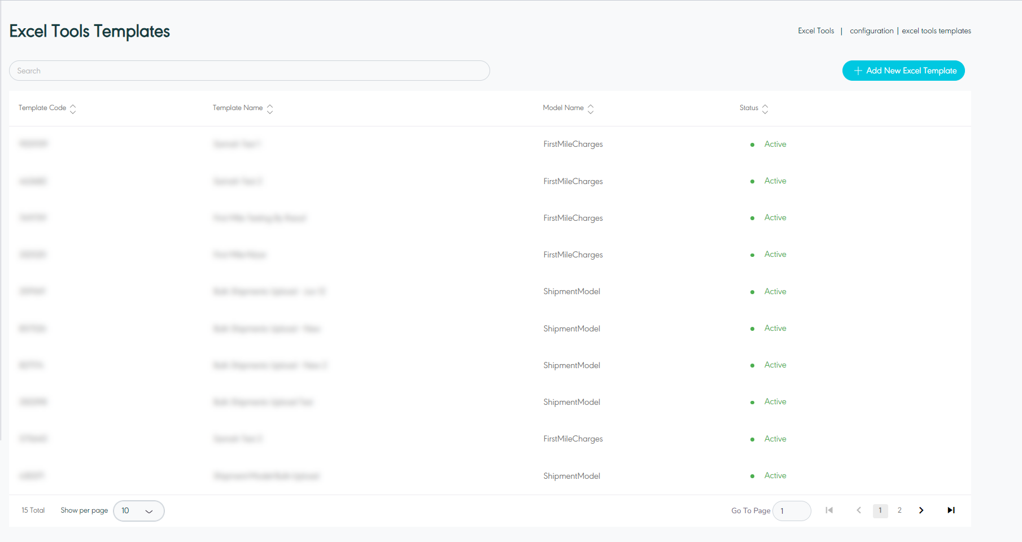Jump to the last page icon
This screenshot has height=542, width=1022.
[951, 510]
